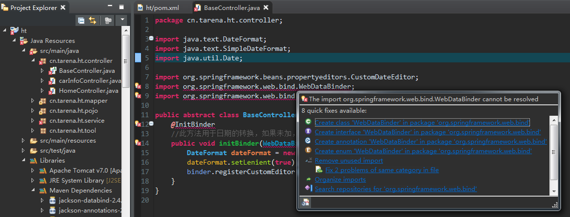Click 'Search repositories for org.springframework.web.bind' link

click(396, 189)
